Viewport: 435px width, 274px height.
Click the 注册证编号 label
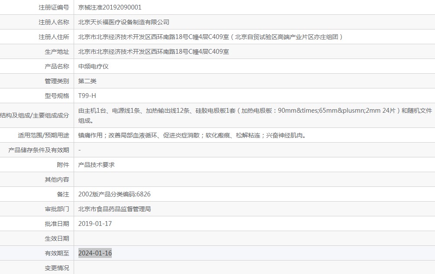click(54, 7)
